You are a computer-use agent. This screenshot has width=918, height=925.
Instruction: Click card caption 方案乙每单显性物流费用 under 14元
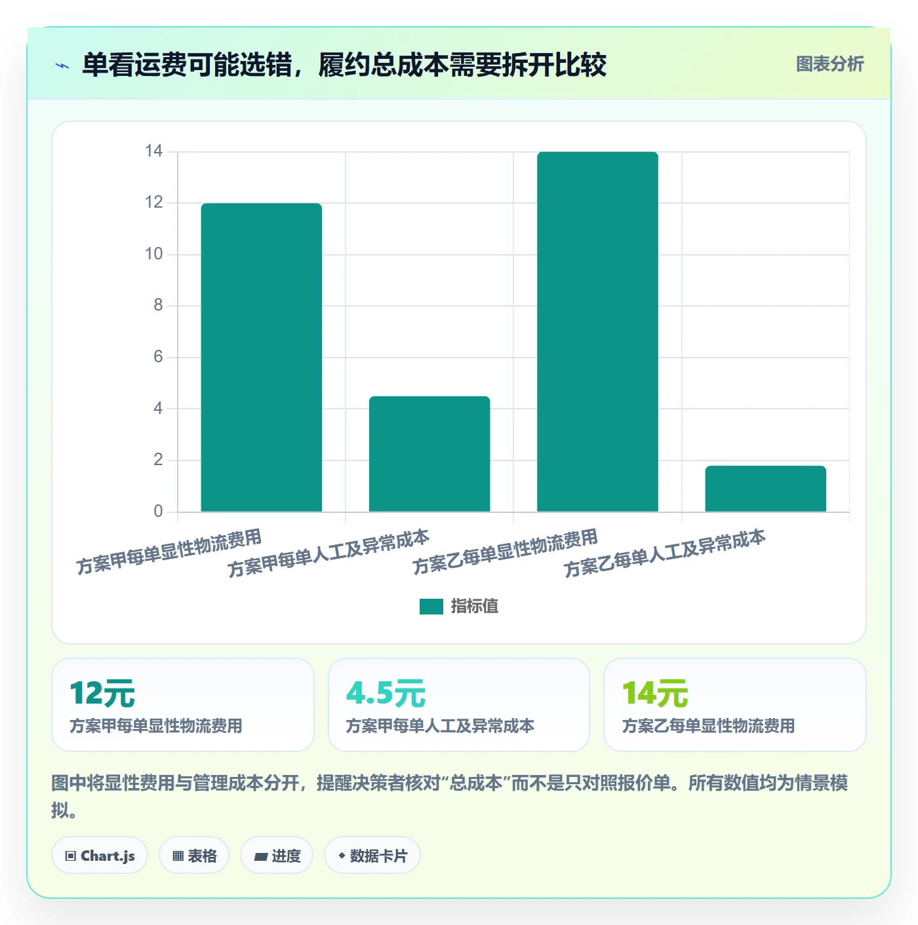pyautogui.click(x=708, y=726)
